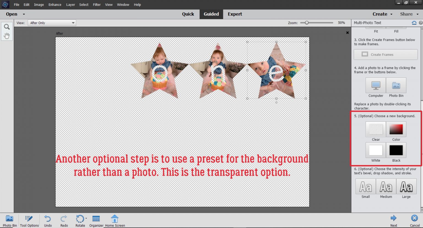Image resolution: width=423 pixels, height=228 pixels.
Task: Choose the Clear transparent background preset
Action: (375, 129)
